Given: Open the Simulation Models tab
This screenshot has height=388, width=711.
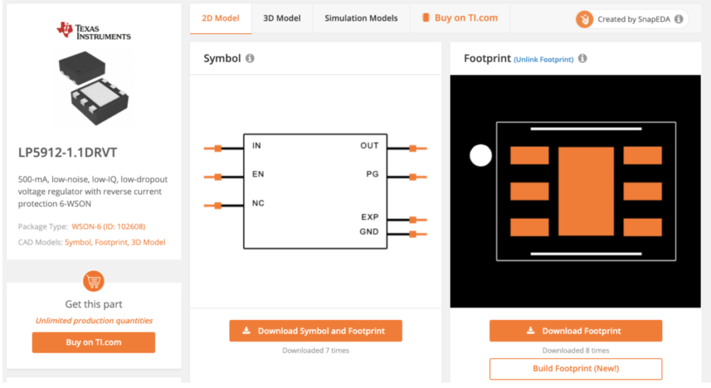Looking at the screenshot, I should click(x=361, y=19).
